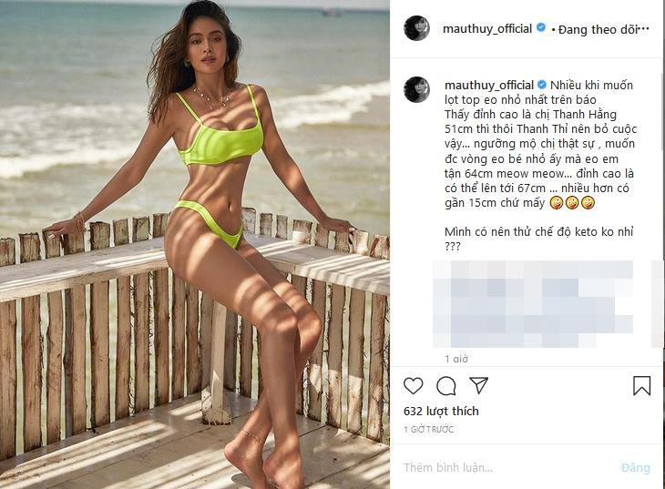Click verified badge next to header username
Viewport: 665px width, 489px height.
pos(541,27)
